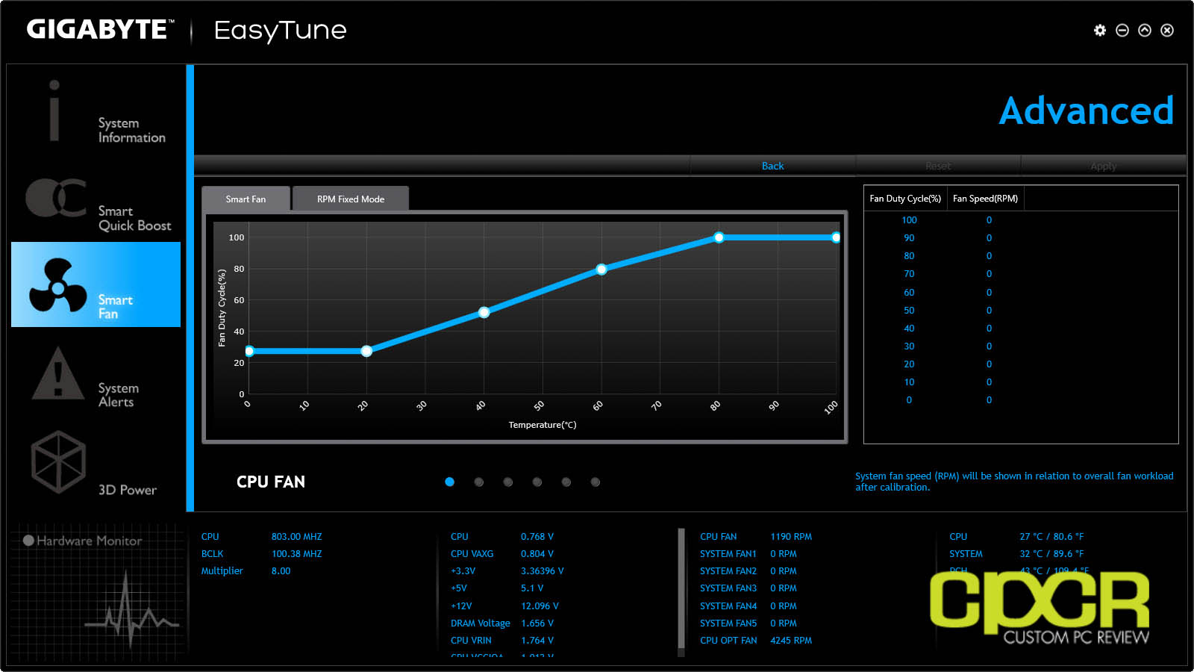This screenshot has height=672, width=1194.
Task: Select third fan page dot
Action: [x=508, y=482]
